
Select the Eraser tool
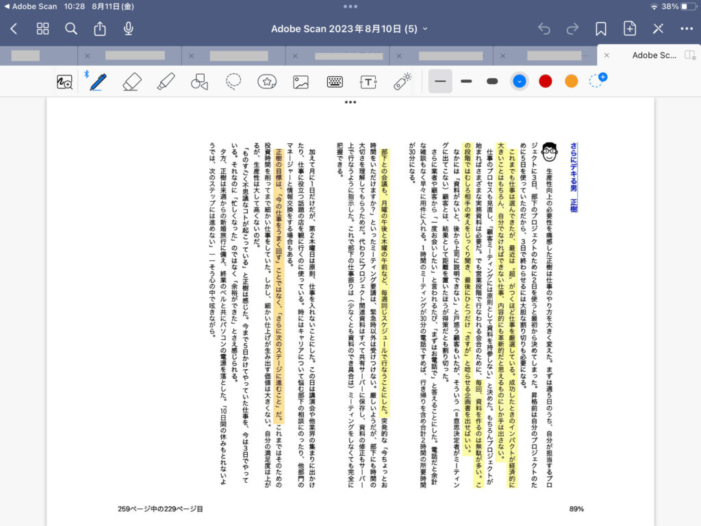pos(132,82)
